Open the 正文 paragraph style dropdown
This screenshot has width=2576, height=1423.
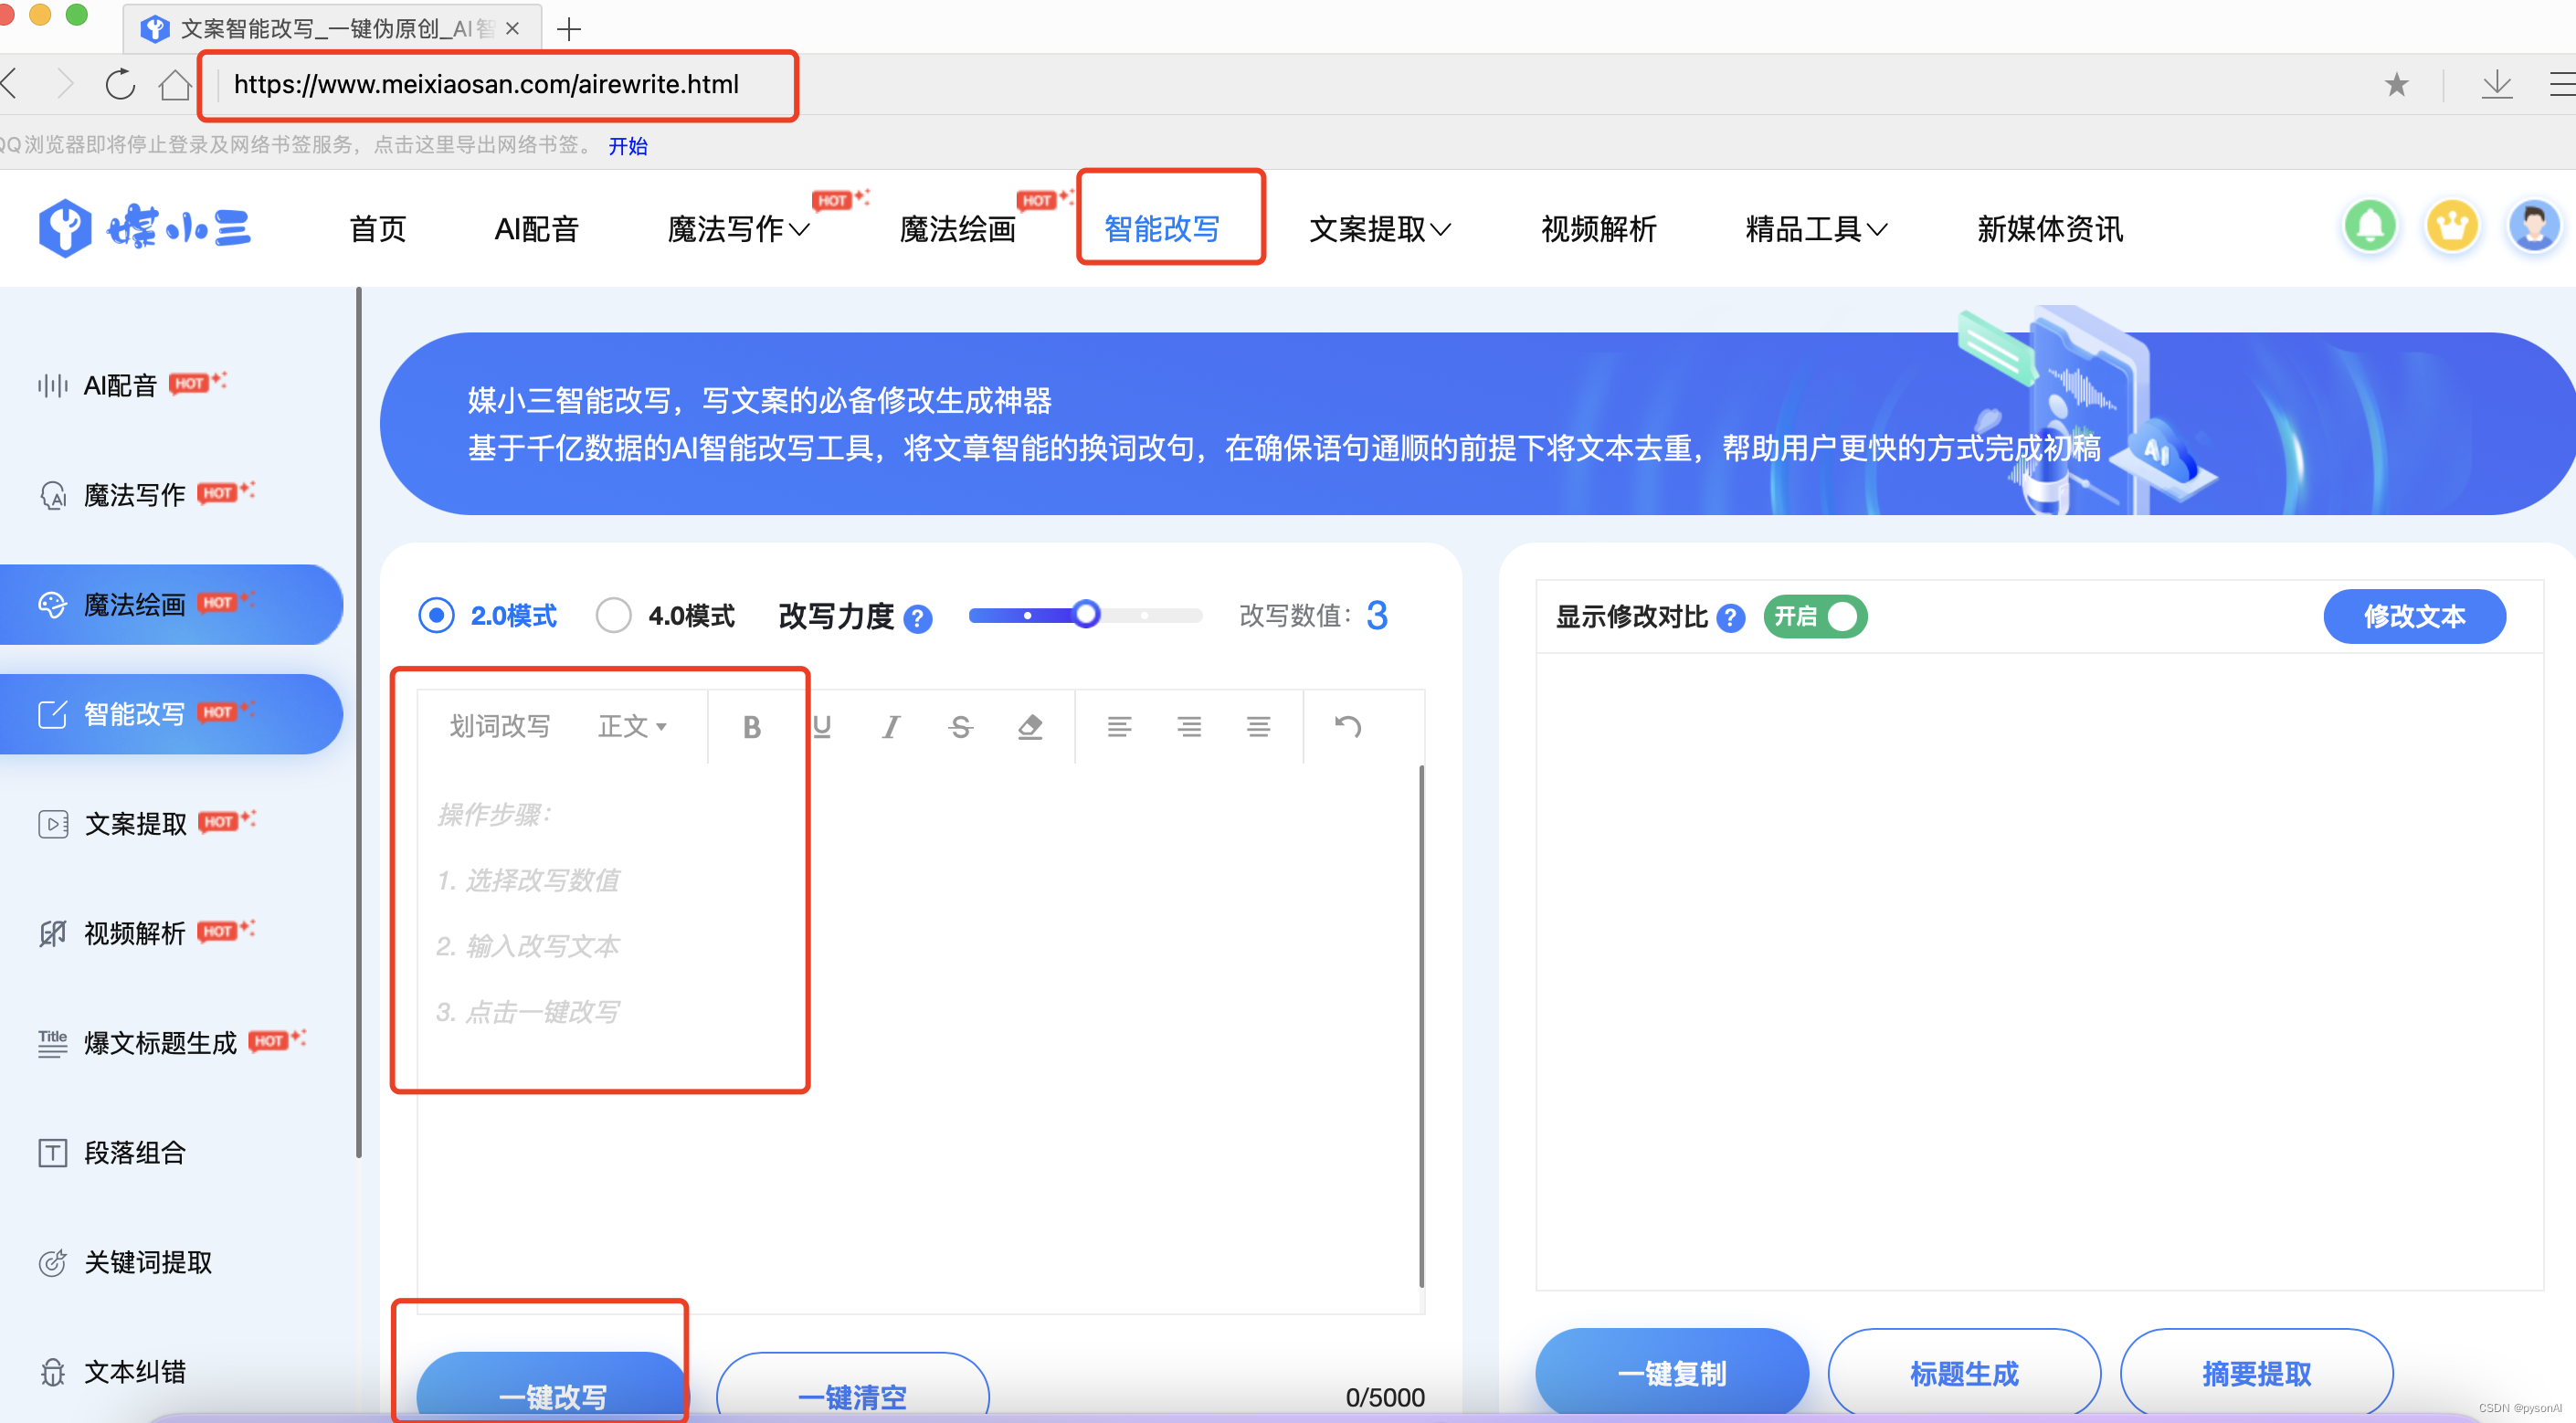(x=632, y=727)
